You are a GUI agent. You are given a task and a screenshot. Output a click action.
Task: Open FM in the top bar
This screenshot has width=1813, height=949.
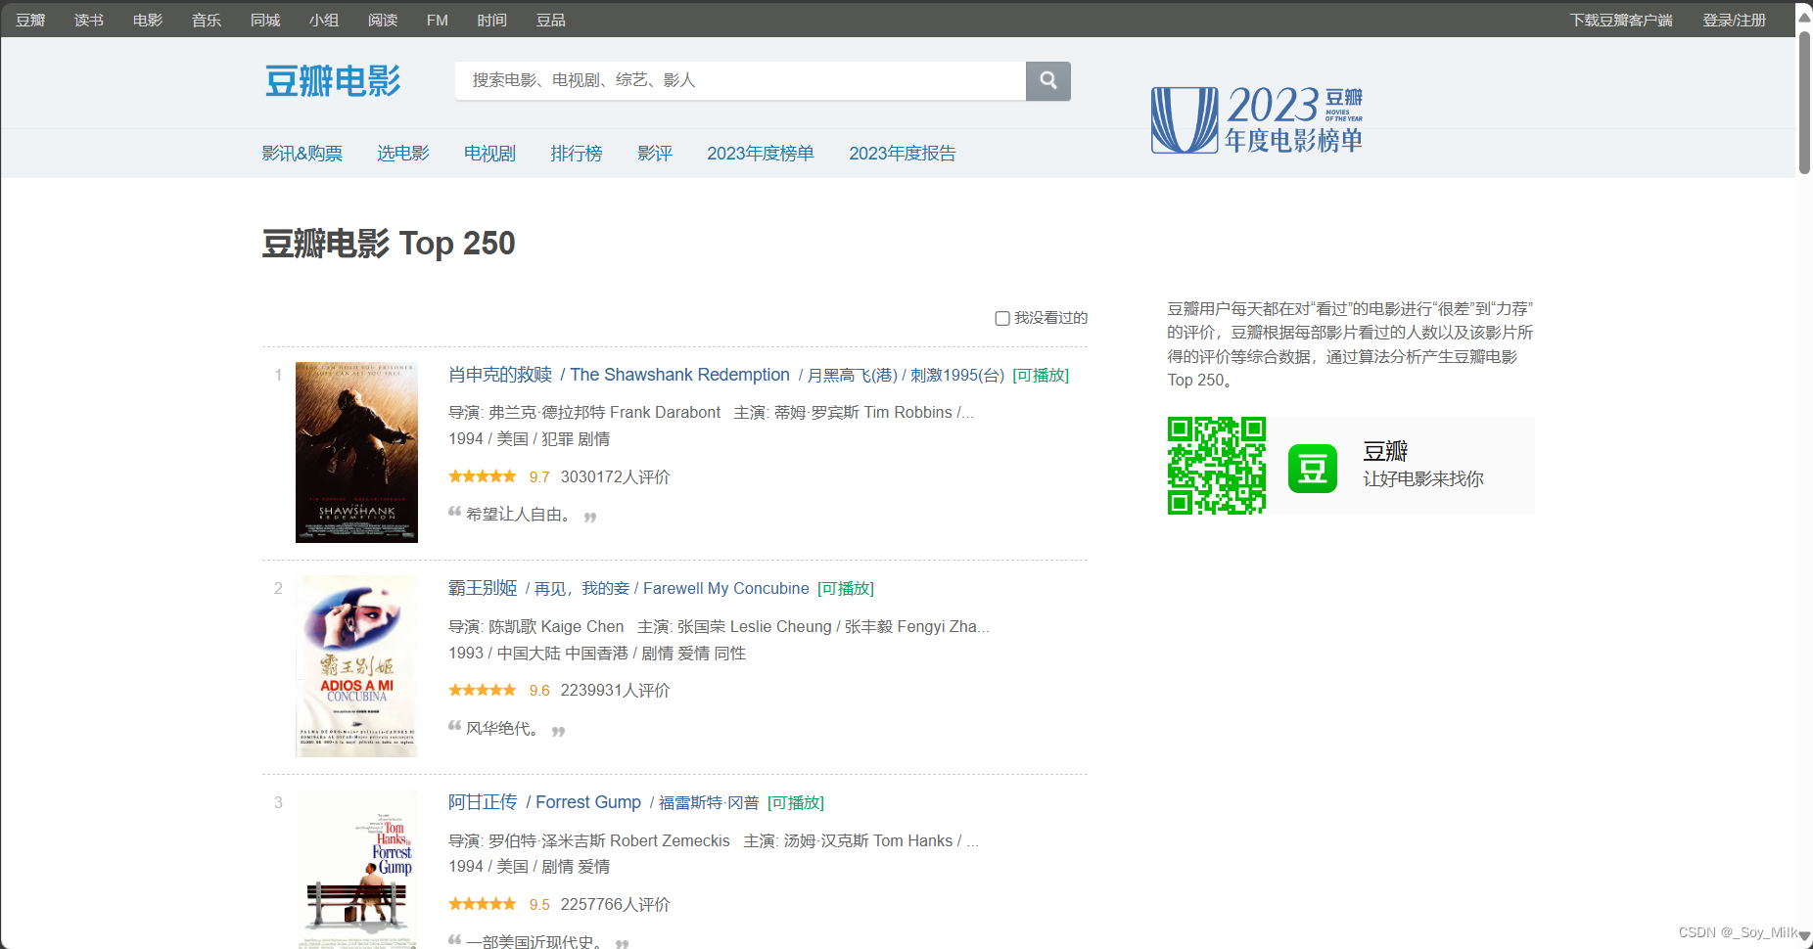438,20
